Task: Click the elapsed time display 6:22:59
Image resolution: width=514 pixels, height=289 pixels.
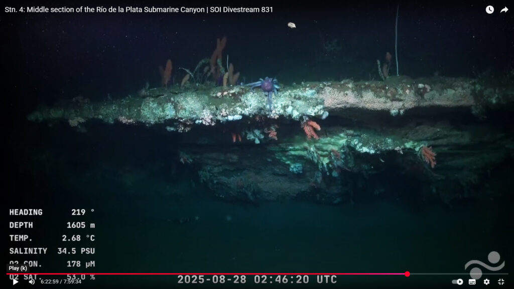Action: 50,282
